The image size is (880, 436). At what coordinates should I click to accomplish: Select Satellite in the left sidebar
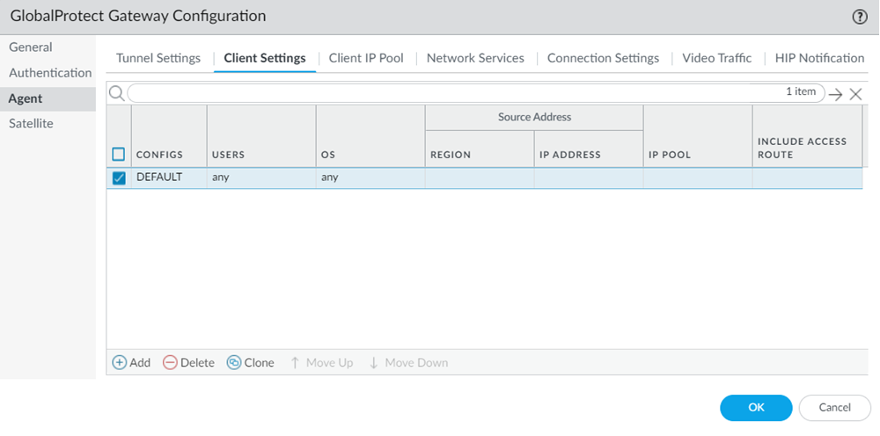coord(31,124)
